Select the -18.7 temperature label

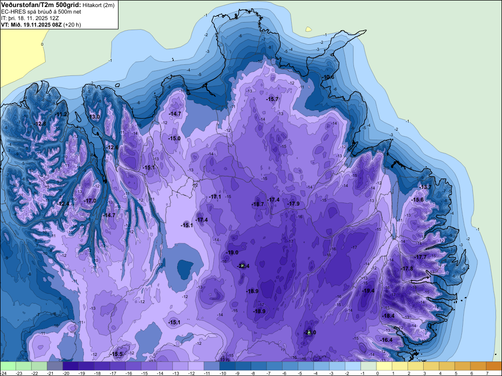click(x=258, y=204)
